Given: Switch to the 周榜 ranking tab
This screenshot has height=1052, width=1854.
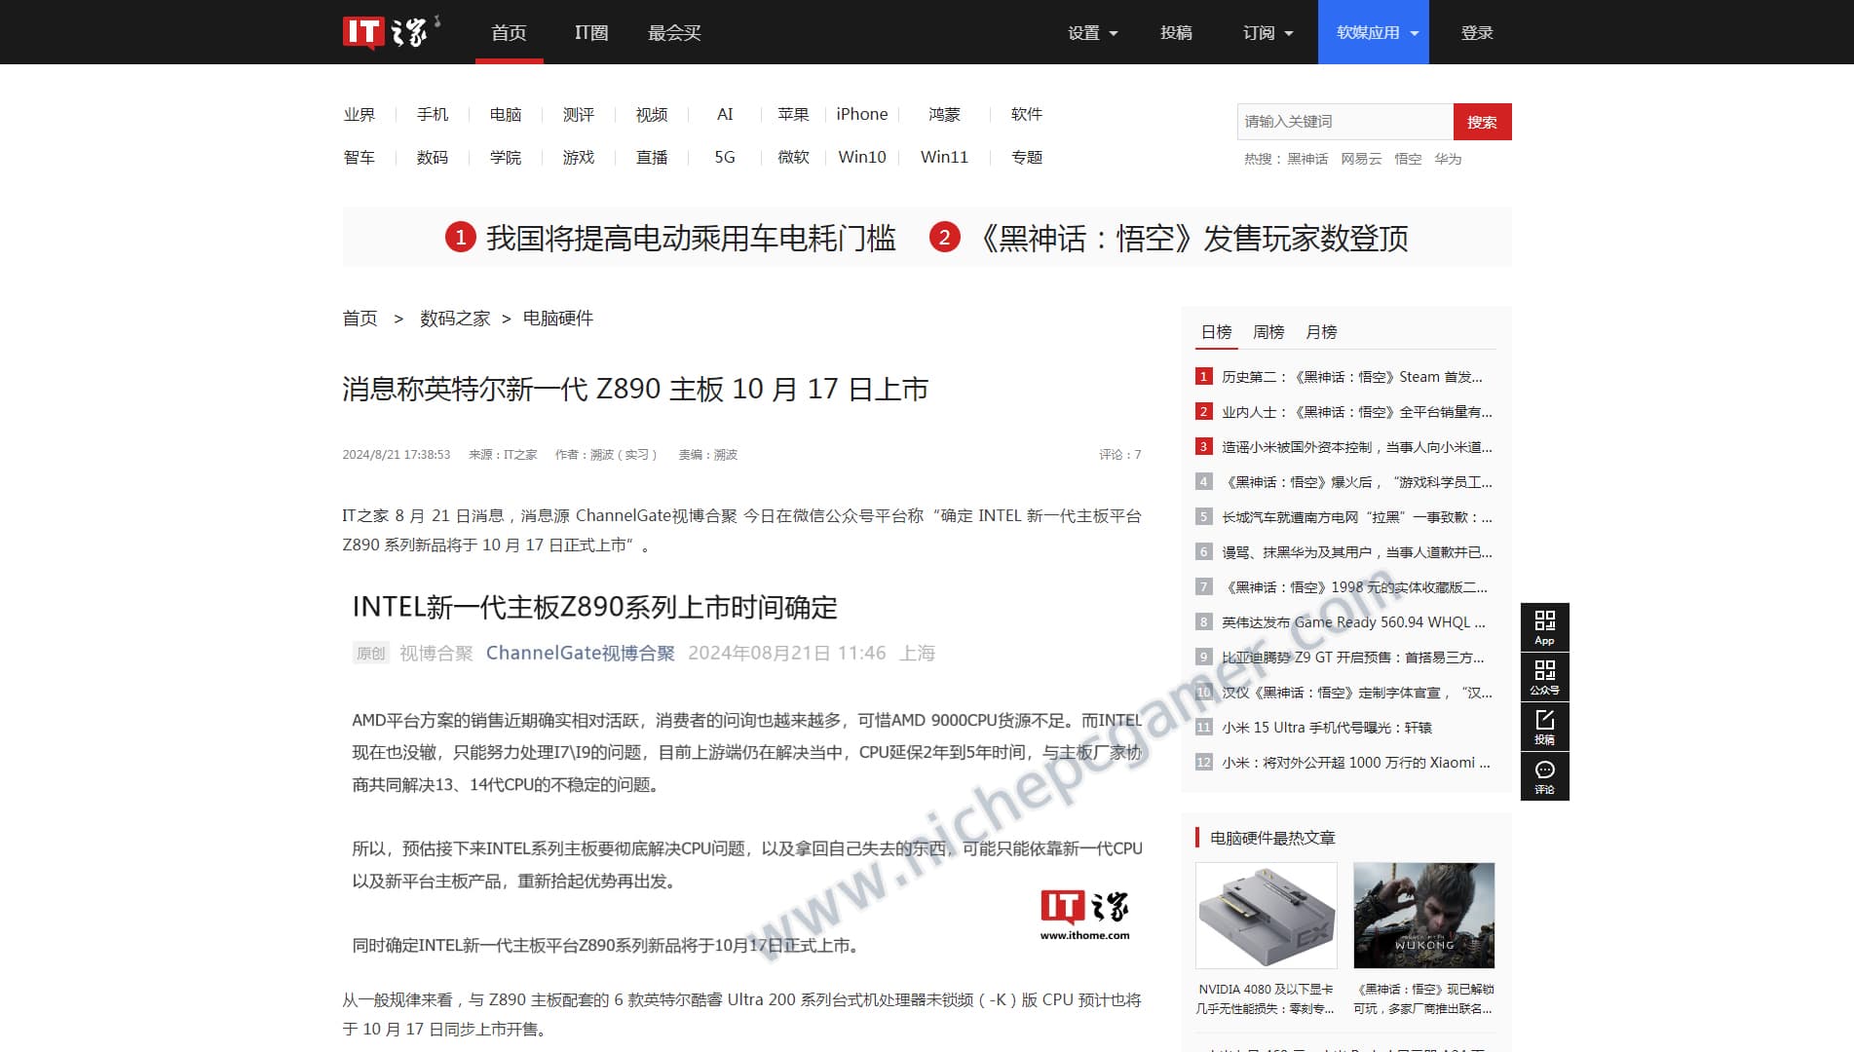Looking at the screenshot, I should pos(1268,332).
